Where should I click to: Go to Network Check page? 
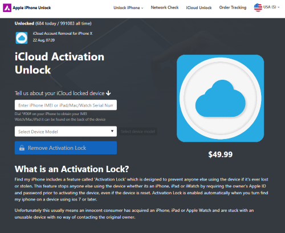165,7
